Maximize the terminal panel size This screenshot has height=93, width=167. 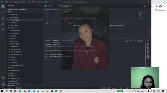point(145,41)
